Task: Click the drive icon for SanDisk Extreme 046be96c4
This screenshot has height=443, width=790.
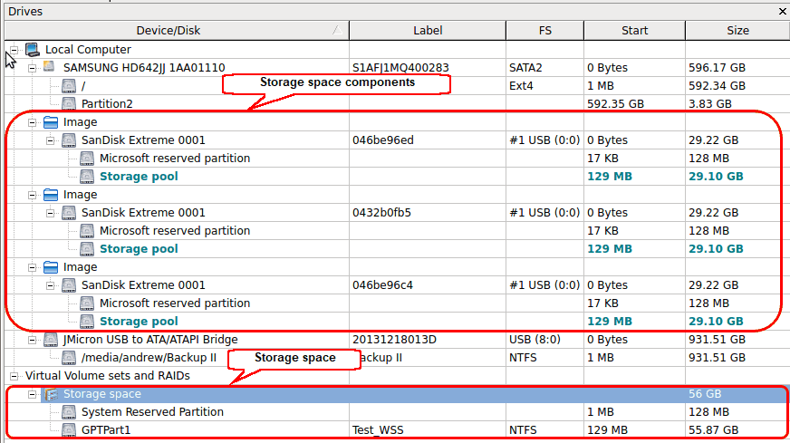Action: [69, 285]
